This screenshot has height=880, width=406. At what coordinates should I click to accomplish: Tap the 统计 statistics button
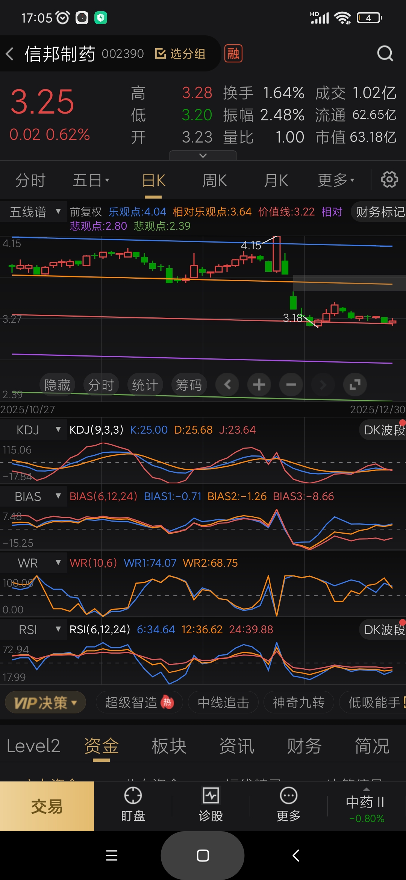click(145, 385)
